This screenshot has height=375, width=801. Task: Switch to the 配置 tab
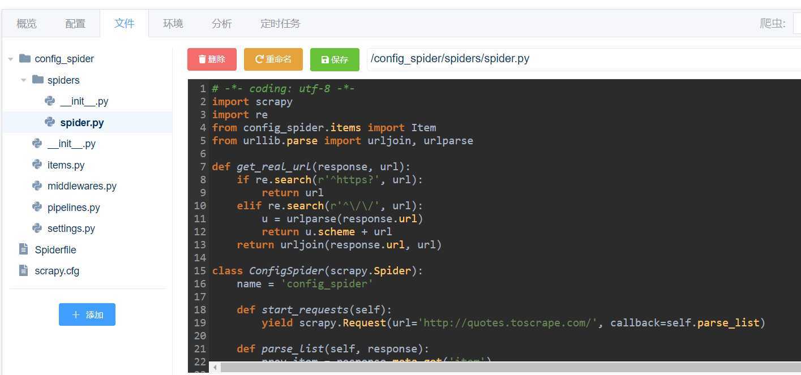(x=75, y=23)
